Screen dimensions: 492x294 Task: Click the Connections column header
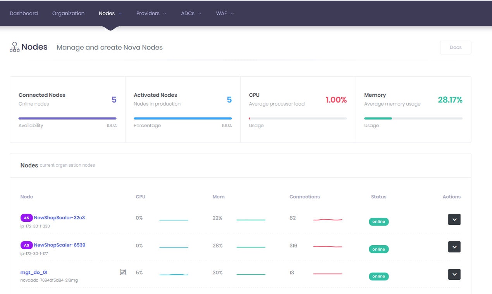304,197
